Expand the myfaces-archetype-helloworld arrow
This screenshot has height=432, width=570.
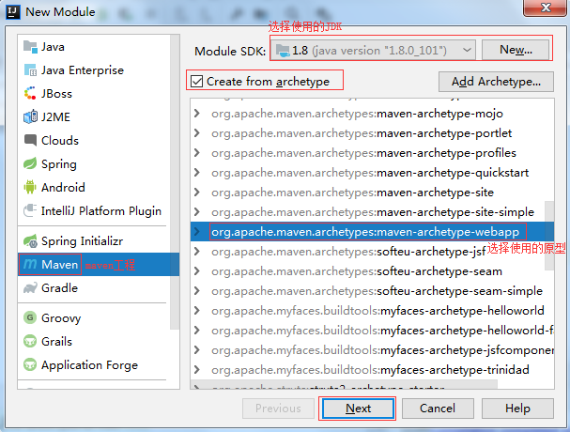[x=197, y=310]
